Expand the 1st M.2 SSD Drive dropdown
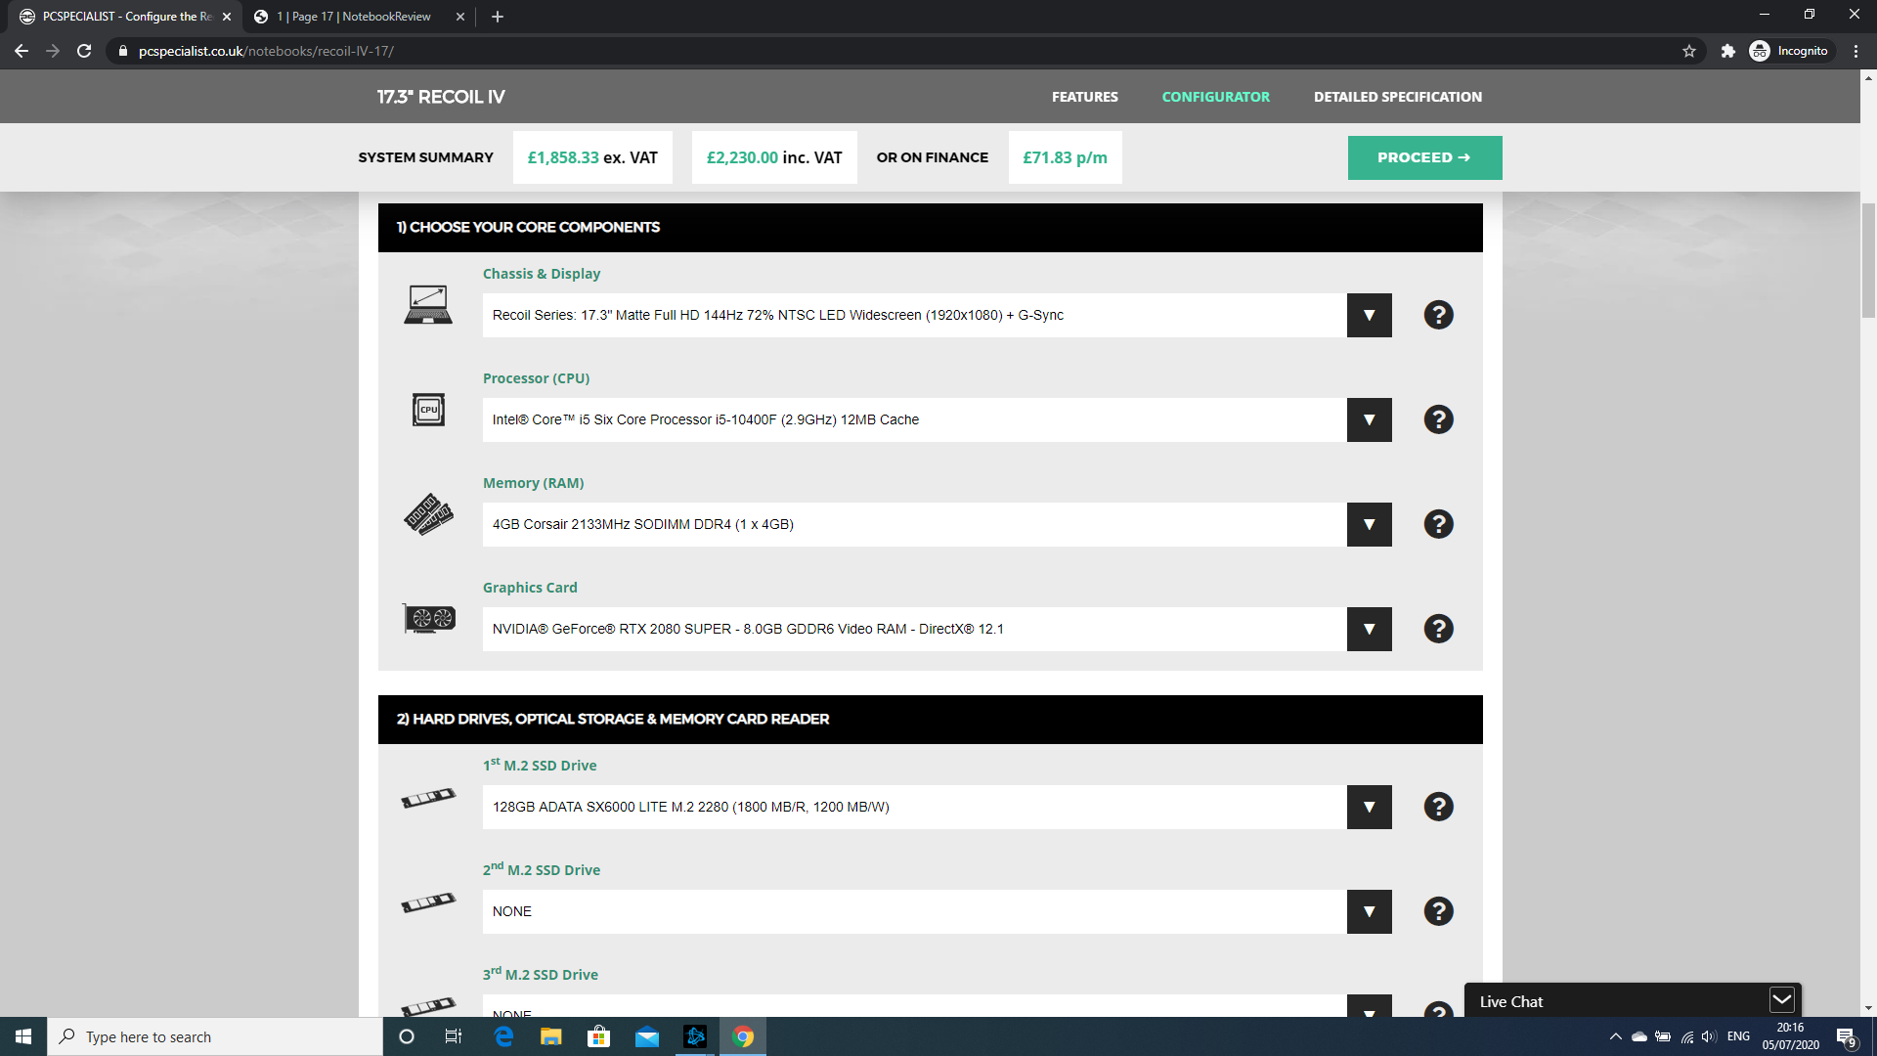 tap(1369, 807)
